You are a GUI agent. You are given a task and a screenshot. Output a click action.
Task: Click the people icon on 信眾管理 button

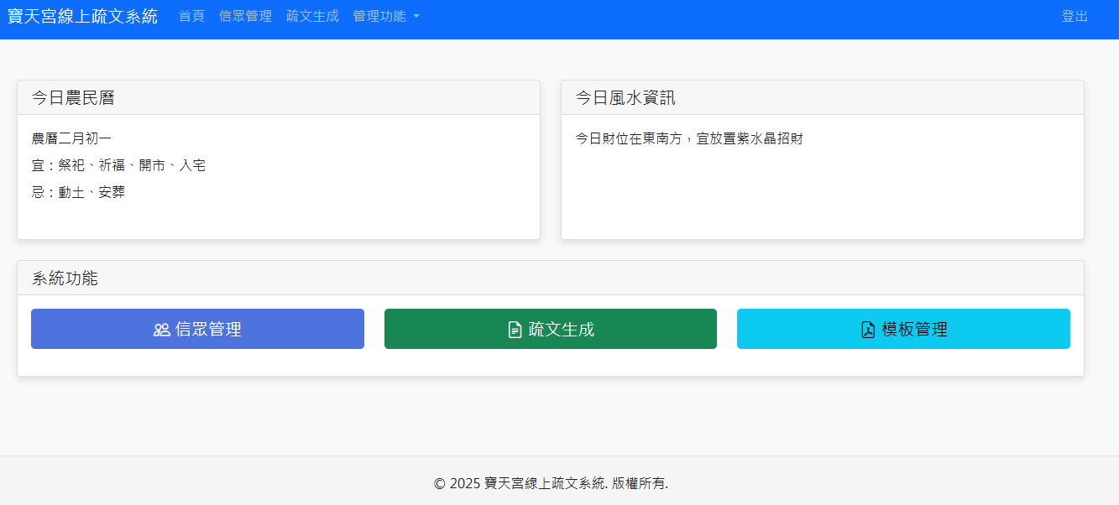click(x=159, y=329)
